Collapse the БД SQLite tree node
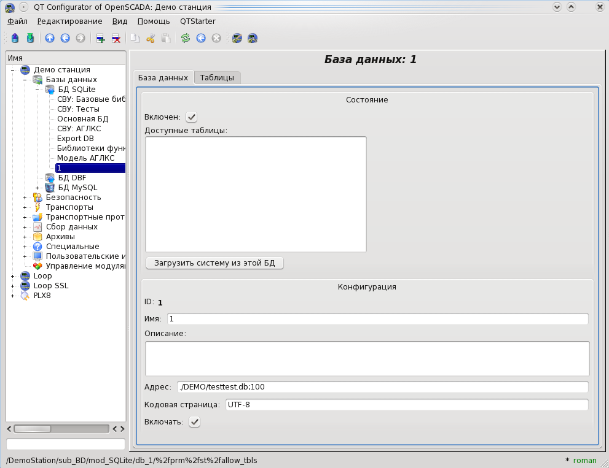The height and width of the screenshot is (468, 609). (37, 90)
